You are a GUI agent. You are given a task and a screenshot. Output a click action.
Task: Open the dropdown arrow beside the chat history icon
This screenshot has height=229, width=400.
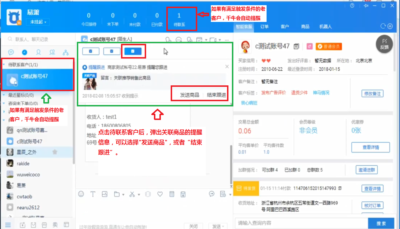coord(230,195)
